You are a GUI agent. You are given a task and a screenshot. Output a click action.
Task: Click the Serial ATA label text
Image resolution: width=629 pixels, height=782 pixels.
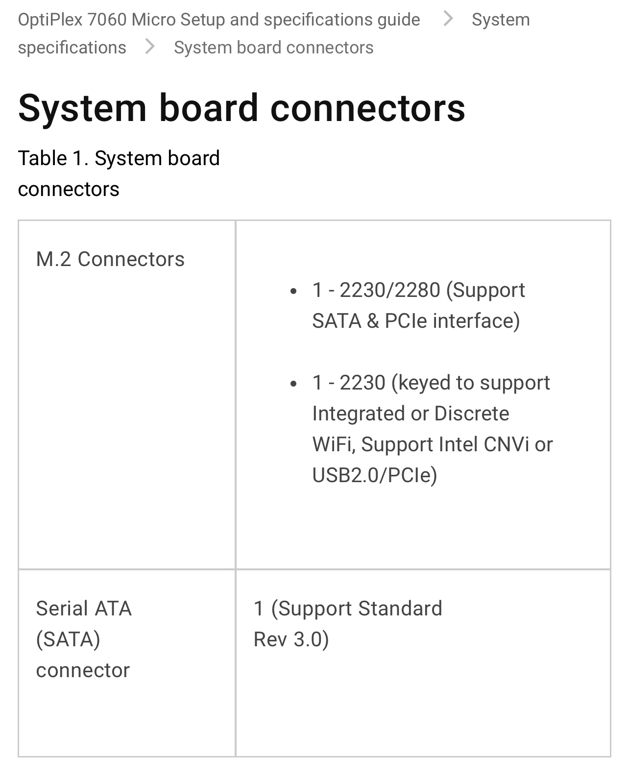pos(84,609)
